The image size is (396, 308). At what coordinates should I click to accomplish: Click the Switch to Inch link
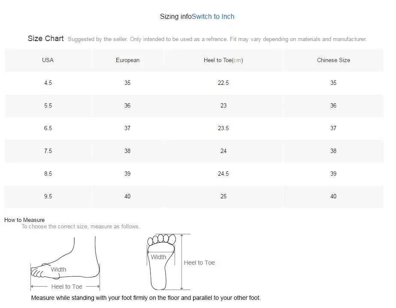213,17
